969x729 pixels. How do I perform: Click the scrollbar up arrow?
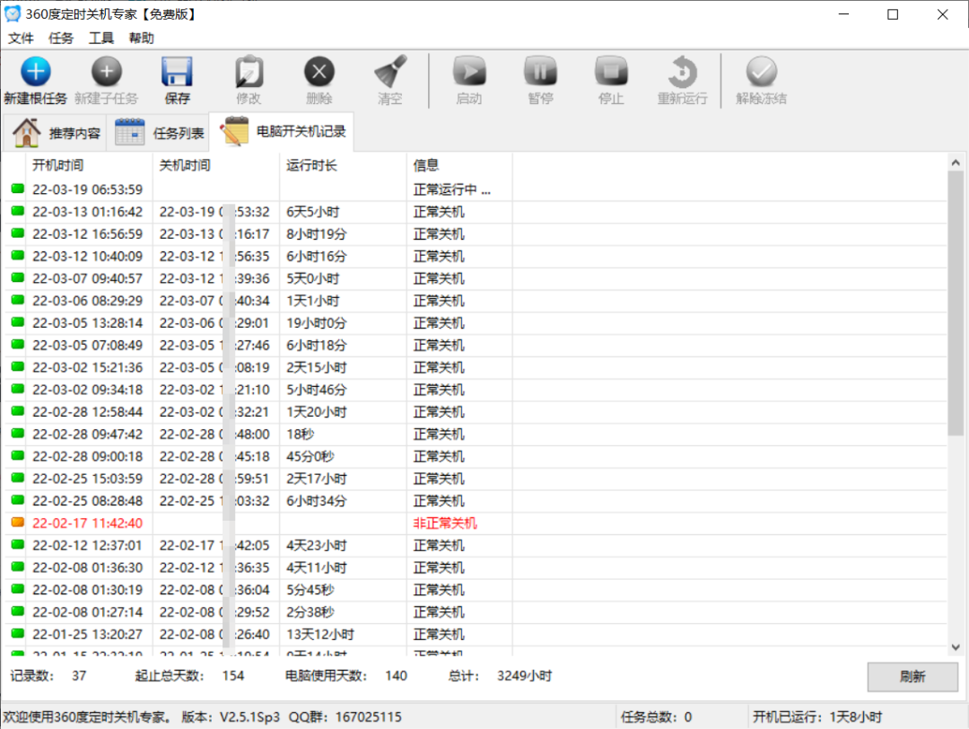tap(956, 162)
